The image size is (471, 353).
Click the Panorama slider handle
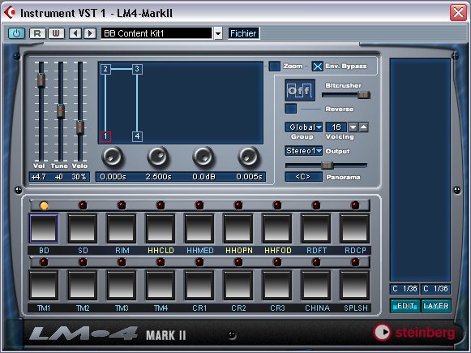pyautogui.click(x=327, y=166)
